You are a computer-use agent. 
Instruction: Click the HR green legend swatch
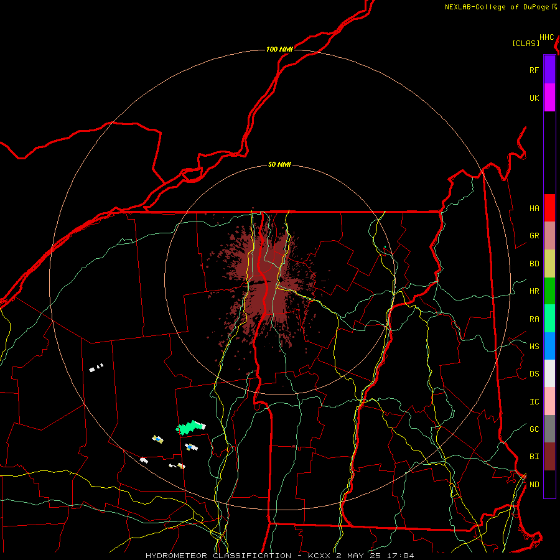(x=549, y=291)
